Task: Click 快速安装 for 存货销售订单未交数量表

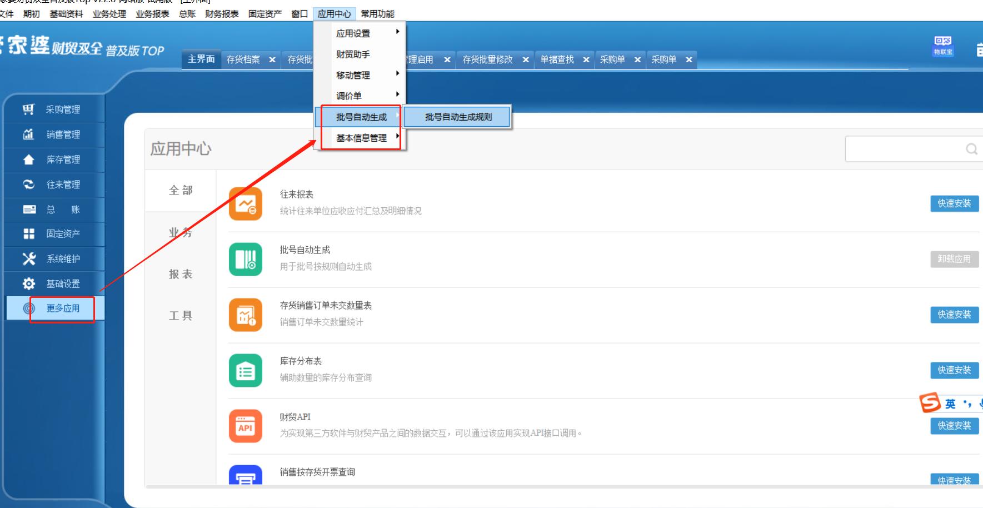Action: tap(955, 315)
